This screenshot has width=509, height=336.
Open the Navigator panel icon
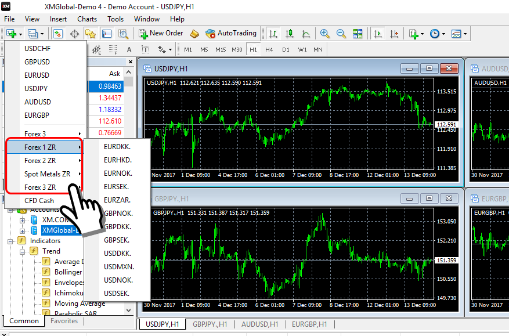[x=90, y=34]
